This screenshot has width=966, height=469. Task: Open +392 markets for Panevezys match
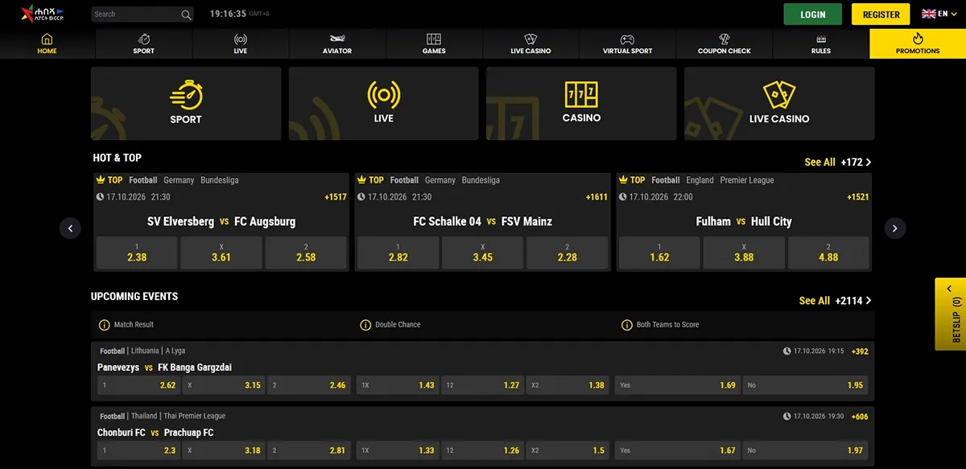coord(860,352)
